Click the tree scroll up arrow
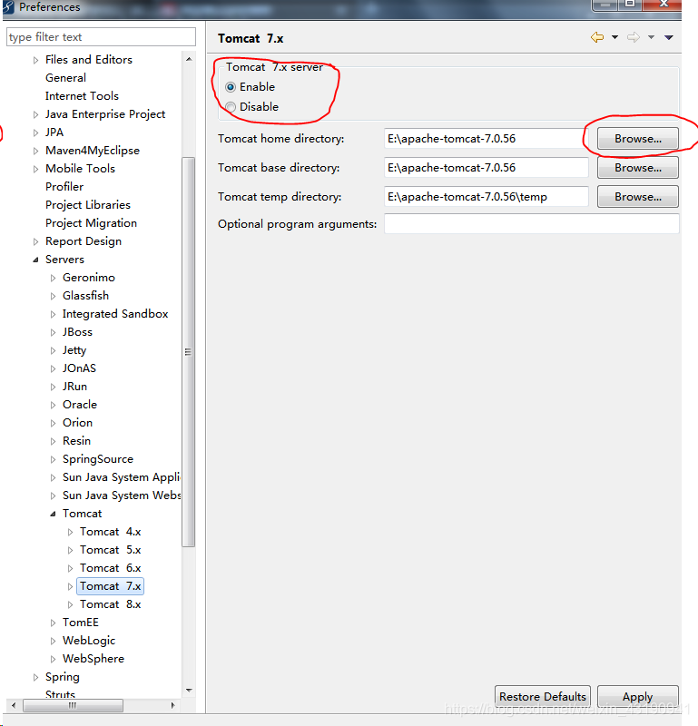Image resolution: width=698 pixels, height=726 pixels. [189, 59]
